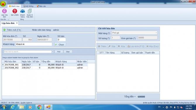Select the Lập hóa đơn document tab
Viewport: 196px width, 110px height.
pyautogui.click(x=8, y=23)
